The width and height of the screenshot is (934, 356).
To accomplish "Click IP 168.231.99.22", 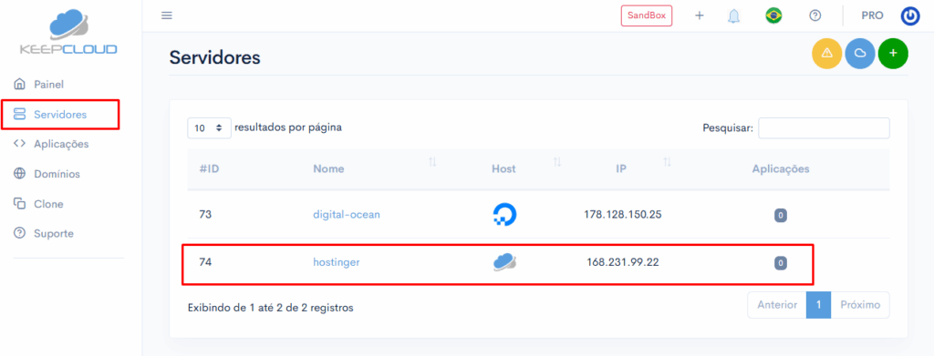I will [622, 261].
